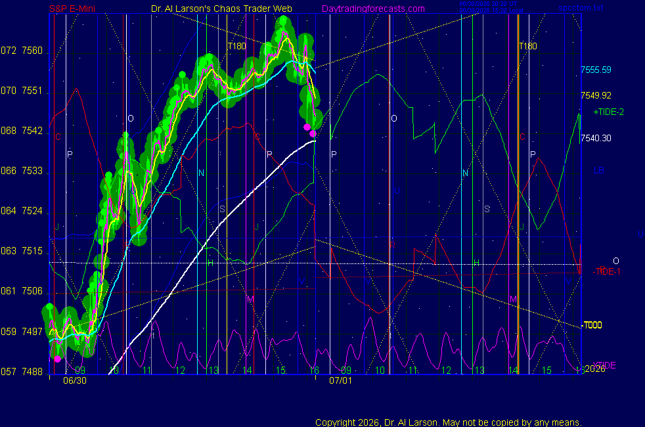
Task: Click the copyright notice text
Action: [449, 422]
